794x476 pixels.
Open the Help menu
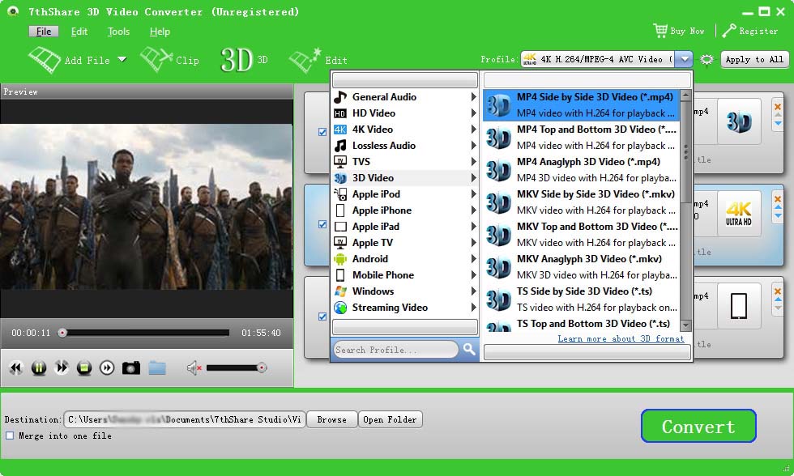pos(160,32)
